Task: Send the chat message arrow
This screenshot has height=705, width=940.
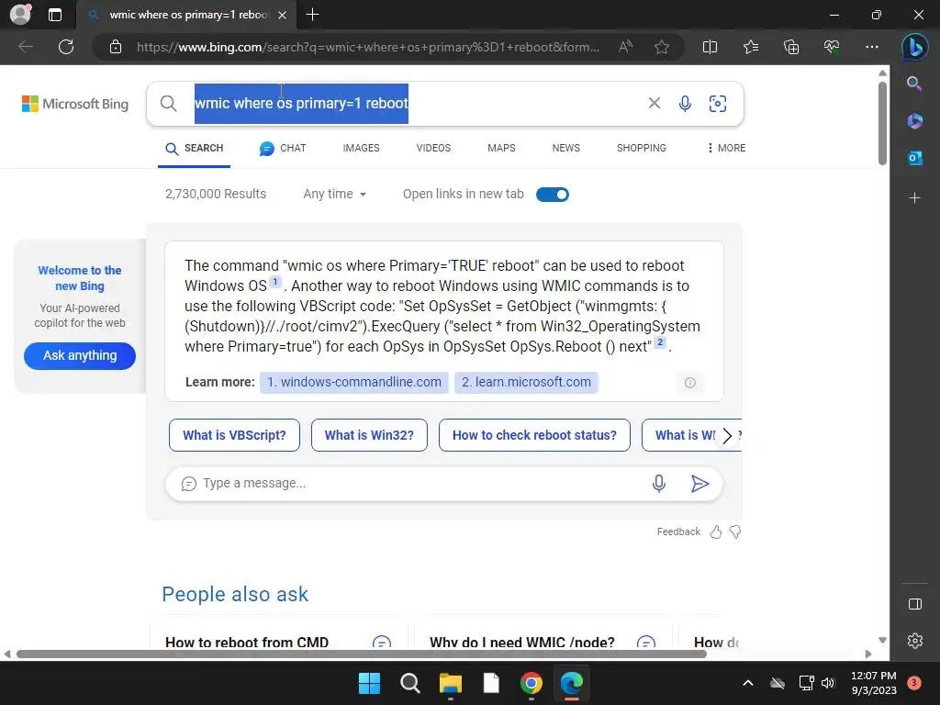Action: point(699,483)
